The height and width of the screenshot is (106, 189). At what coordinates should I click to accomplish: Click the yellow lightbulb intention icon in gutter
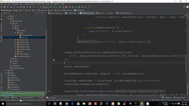click(54, 60)
